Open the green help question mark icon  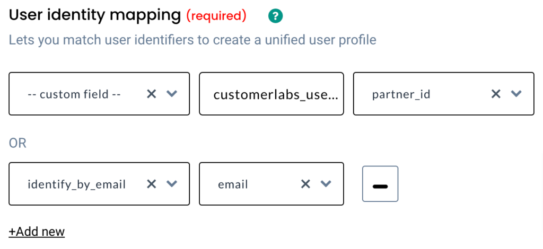[x=275, y=16]
